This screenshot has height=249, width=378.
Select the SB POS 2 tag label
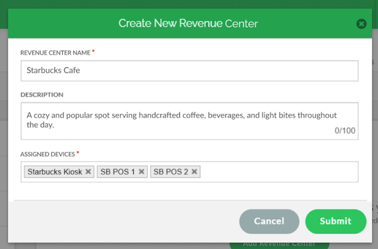coord(171,171)
